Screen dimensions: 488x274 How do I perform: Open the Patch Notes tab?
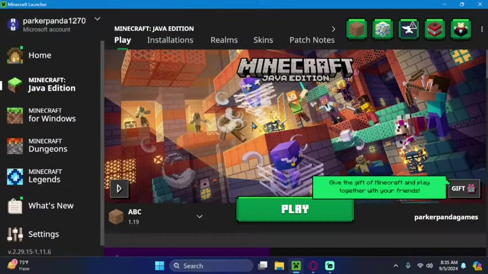tap(311, 40)
